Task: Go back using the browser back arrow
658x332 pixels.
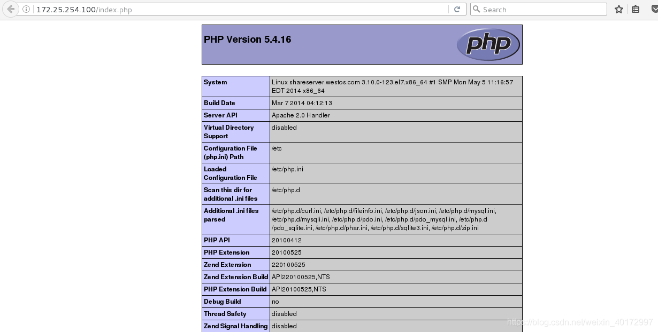Action: pos(10,9)
